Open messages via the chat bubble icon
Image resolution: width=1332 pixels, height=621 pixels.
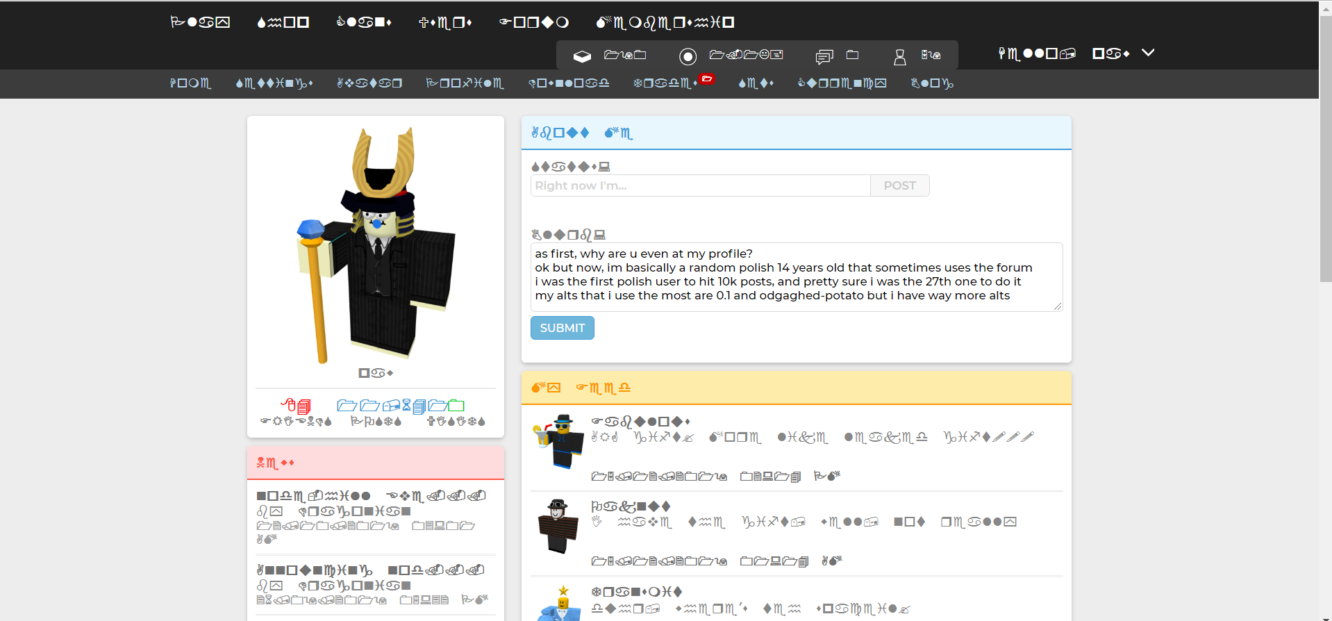824,56
